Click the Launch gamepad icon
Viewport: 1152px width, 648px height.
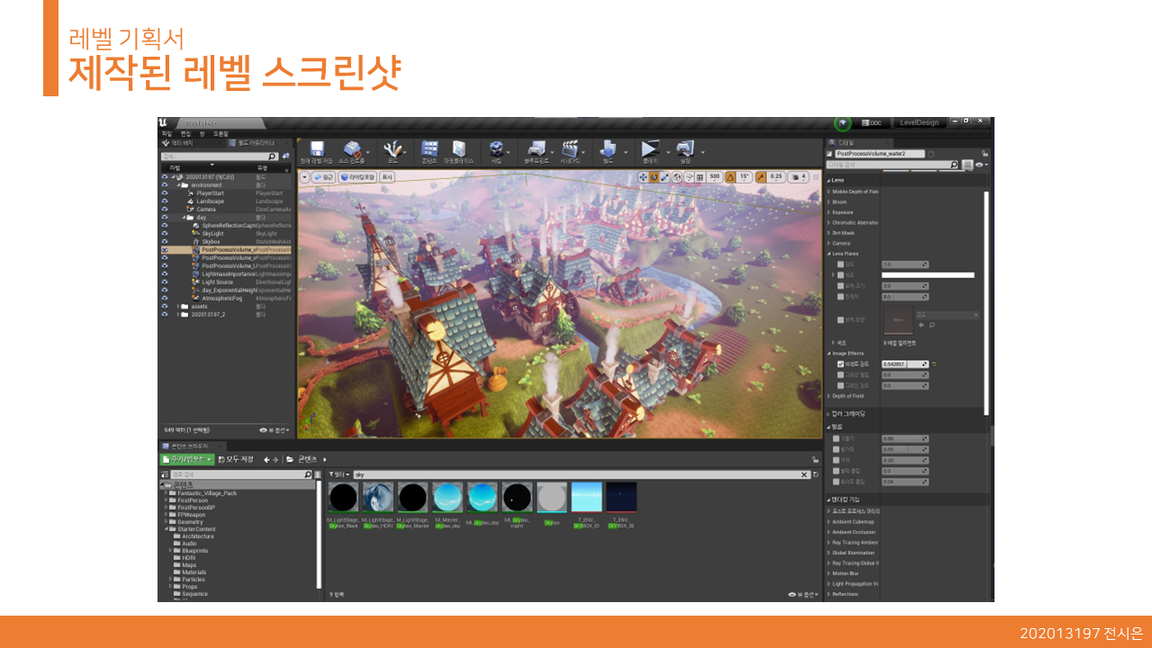point(685,148)
